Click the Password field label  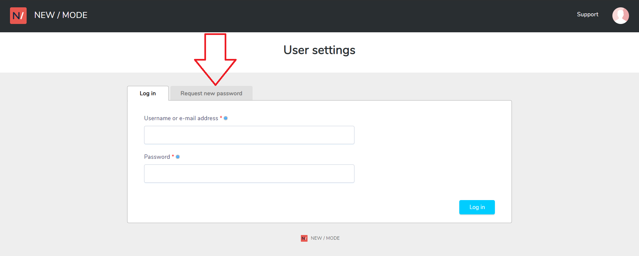(157, 157)
